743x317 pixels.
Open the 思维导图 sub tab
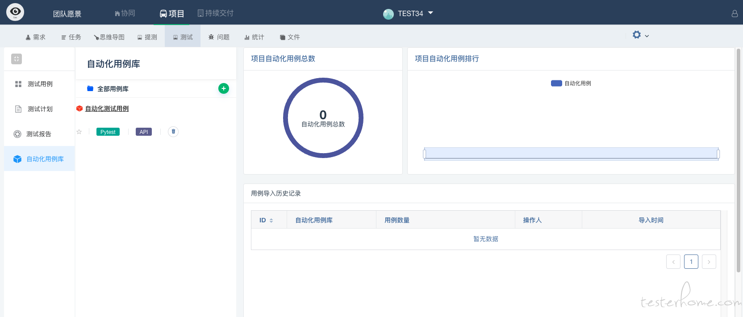click(x=109, y=37)
